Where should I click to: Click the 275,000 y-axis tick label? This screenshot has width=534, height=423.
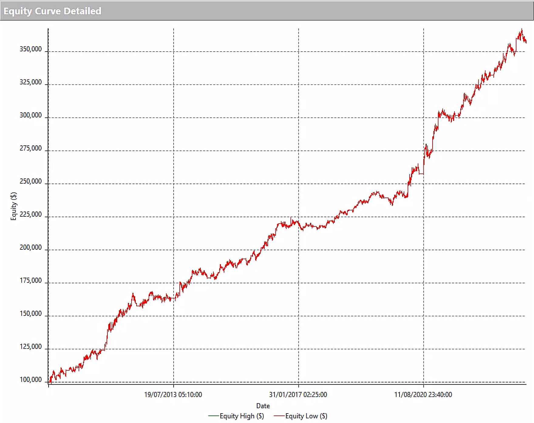pyautogui.click(x=31, y=148)
